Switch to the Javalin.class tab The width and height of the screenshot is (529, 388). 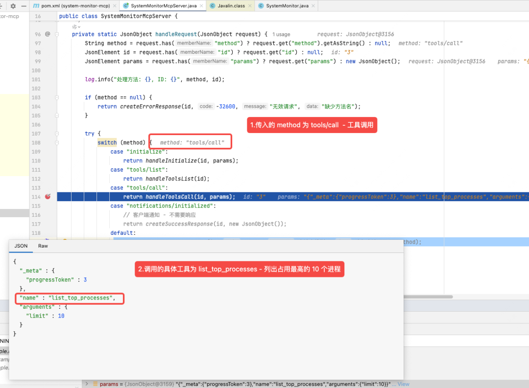point(230,6)
